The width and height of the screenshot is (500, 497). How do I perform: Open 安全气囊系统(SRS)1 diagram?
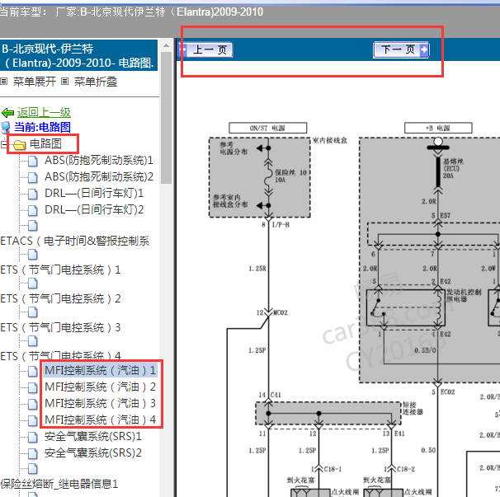click(x=92, y=437)
